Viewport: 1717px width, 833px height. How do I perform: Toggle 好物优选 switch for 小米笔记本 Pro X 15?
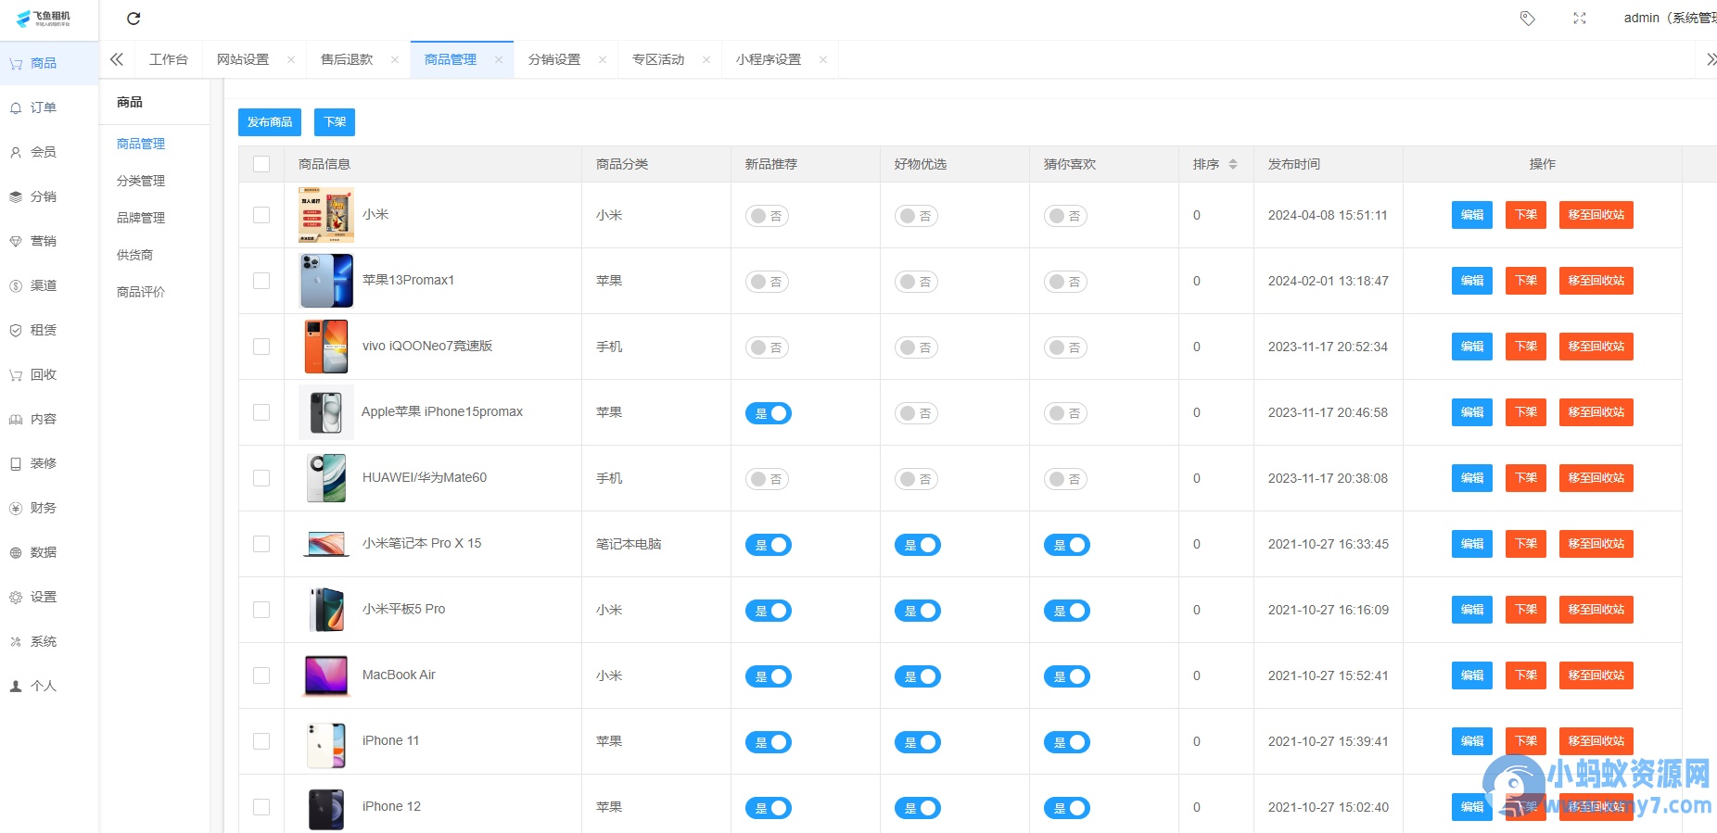pyautogui.click(x=917, y=545)
